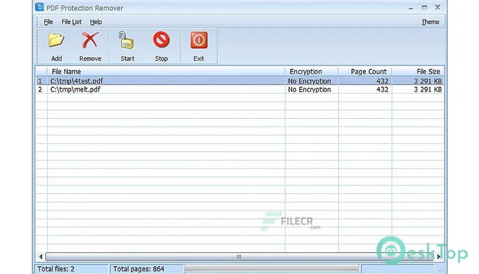Maximize the PDF Protection Remover window
Screen dimensions: 479x274
coord(424,8)
